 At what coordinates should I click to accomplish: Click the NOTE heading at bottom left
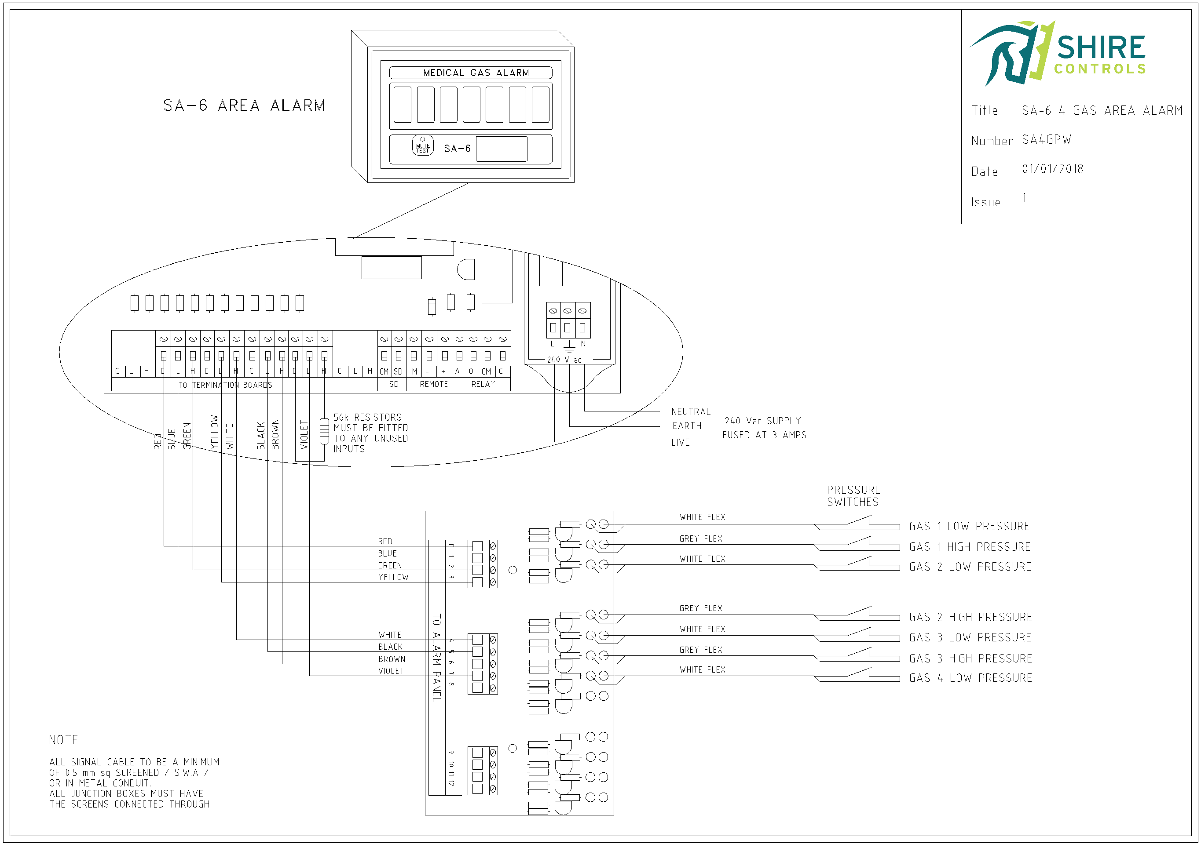click(x=63, y=740)
